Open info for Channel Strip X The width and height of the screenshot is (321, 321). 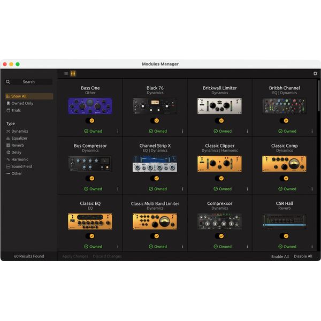182,189
